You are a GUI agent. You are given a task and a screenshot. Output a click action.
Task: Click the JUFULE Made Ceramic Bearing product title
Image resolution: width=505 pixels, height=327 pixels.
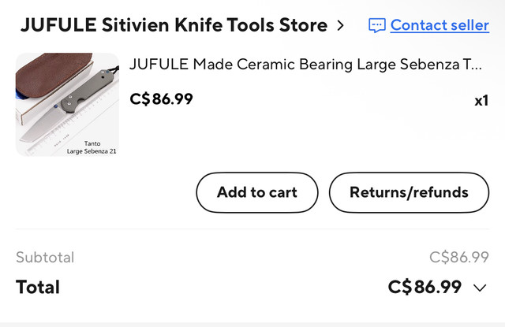[x=305, y=65]
